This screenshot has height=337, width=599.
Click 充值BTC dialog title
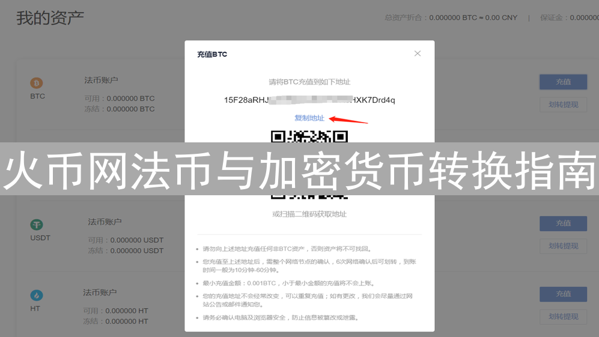[212, 54]
